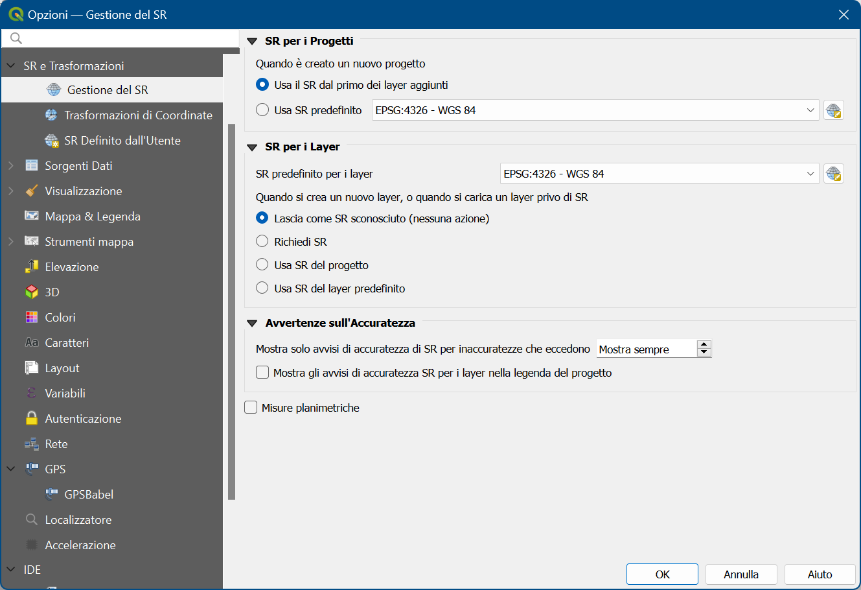Select Usa SR del progetto option
The width and height of the screenshot is (861, 590).
click(262, 265)
